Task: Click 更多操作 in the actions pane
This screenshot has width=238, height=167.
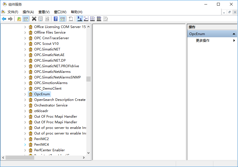Action: (203, 41)
